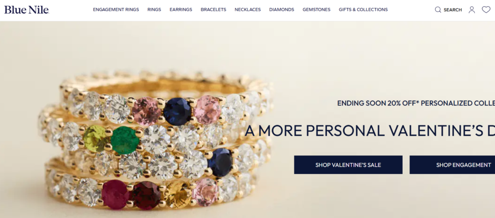495x218 pixels.
Task: Click the green emerald stone in image
Action: (x=125, y=140)
